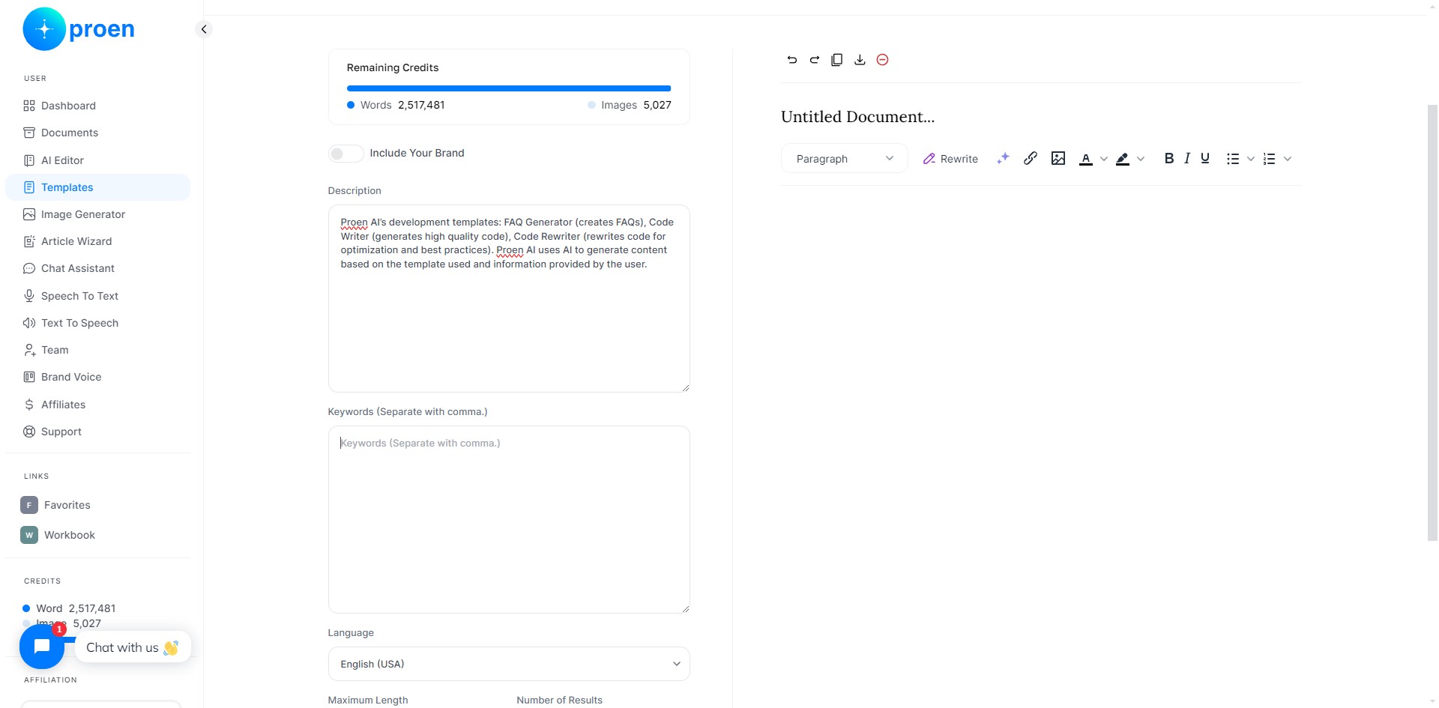
Task: Click the Chat with us label
Action: 133,647
